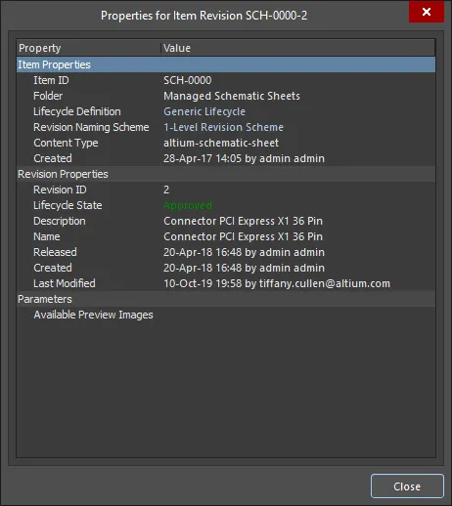
Task: Select the Available Preview Images row
Action: tap(226, 315)
